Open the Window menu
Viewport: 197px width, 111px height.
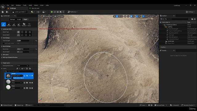18,5
